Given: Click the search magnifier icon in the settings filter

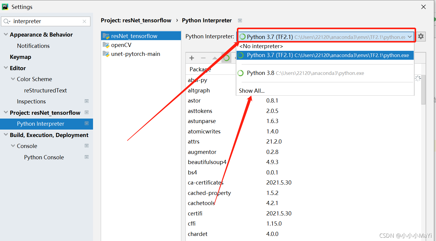Looking at the screenshot, I should (7, 21).
